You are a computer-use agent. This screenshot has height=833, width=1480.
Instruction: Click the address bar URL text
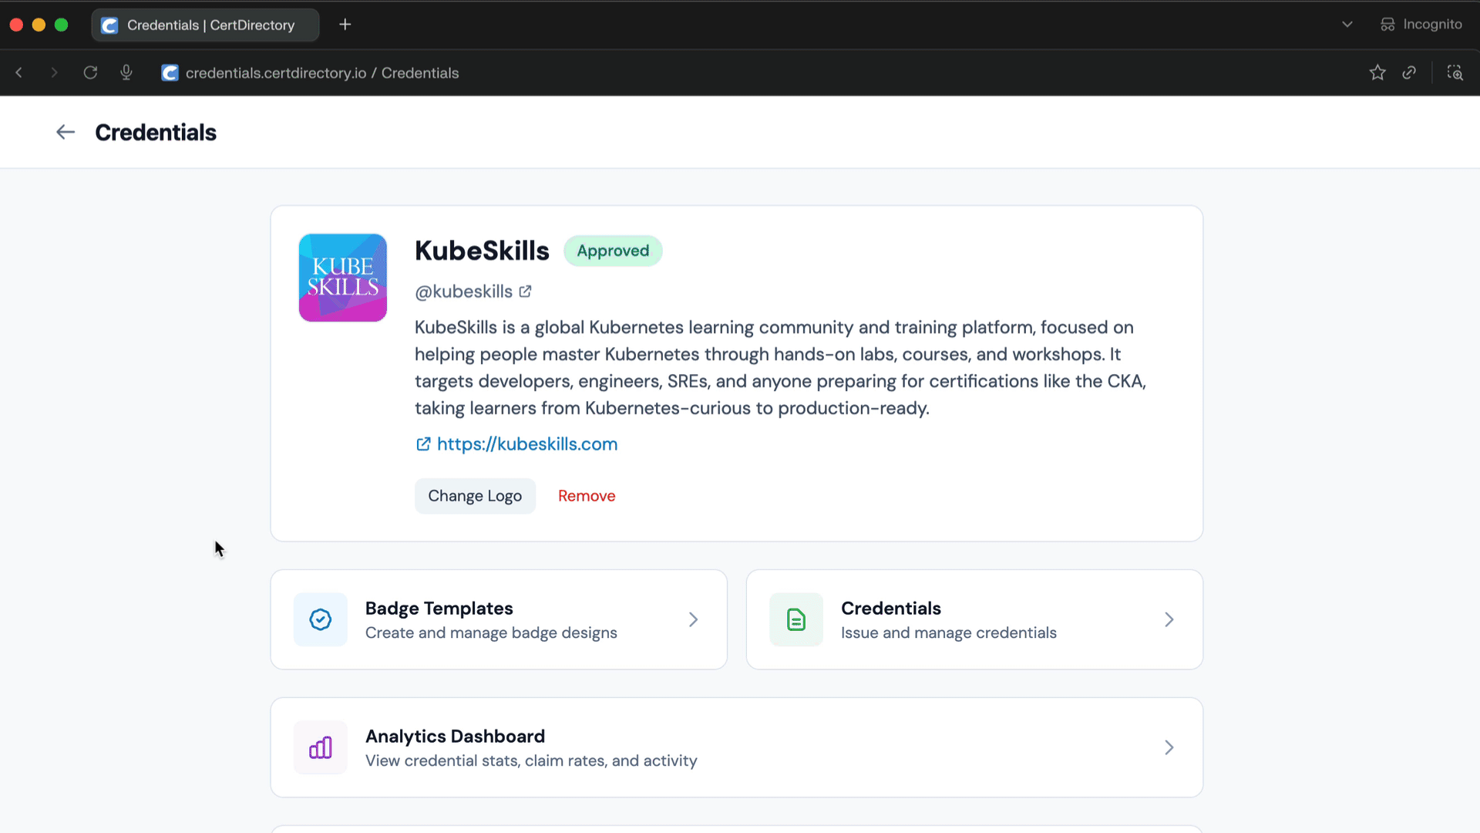[322, 73]
